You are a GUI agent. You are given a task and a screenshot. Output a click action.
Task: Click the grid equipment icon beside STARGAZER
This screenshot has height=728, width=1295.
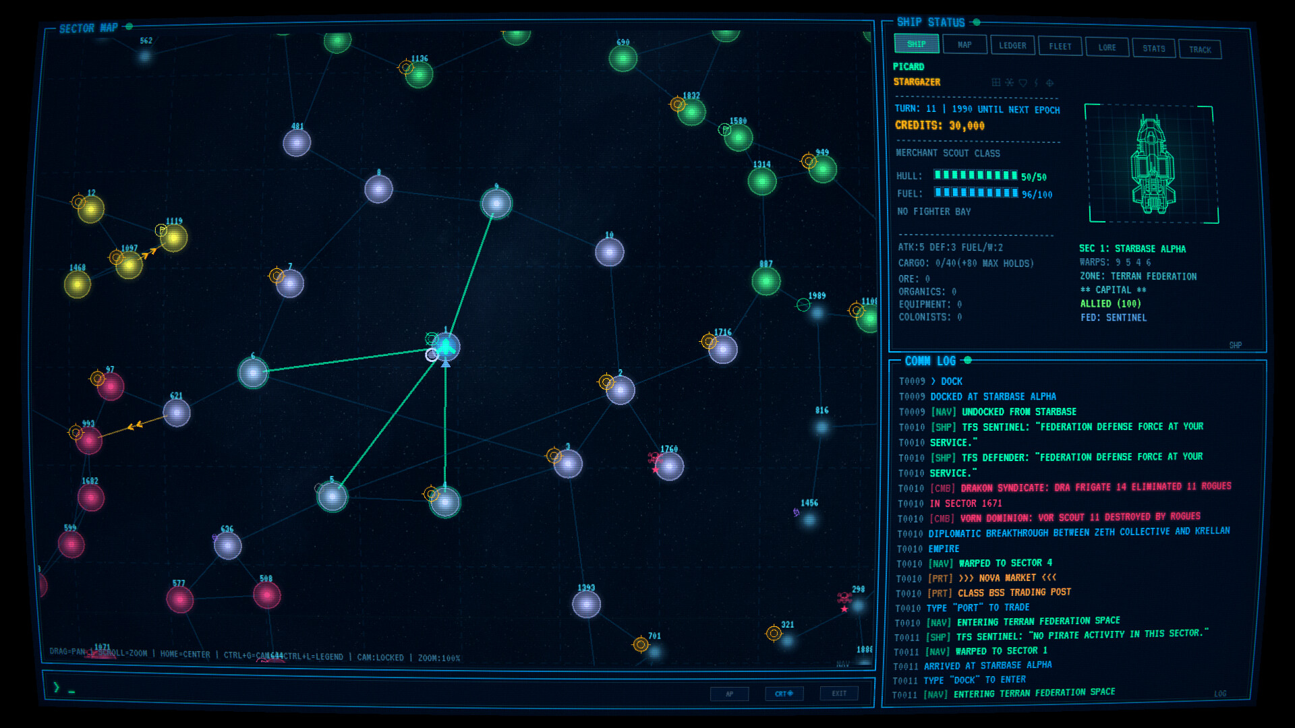(996, 82)
